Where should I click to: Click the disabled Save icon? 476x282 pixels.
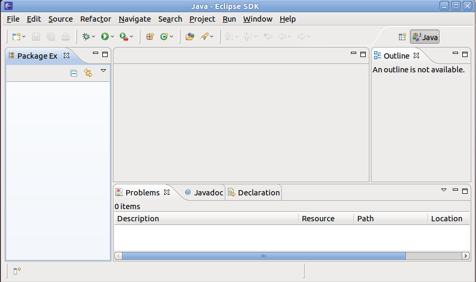[x=36, y=37]
